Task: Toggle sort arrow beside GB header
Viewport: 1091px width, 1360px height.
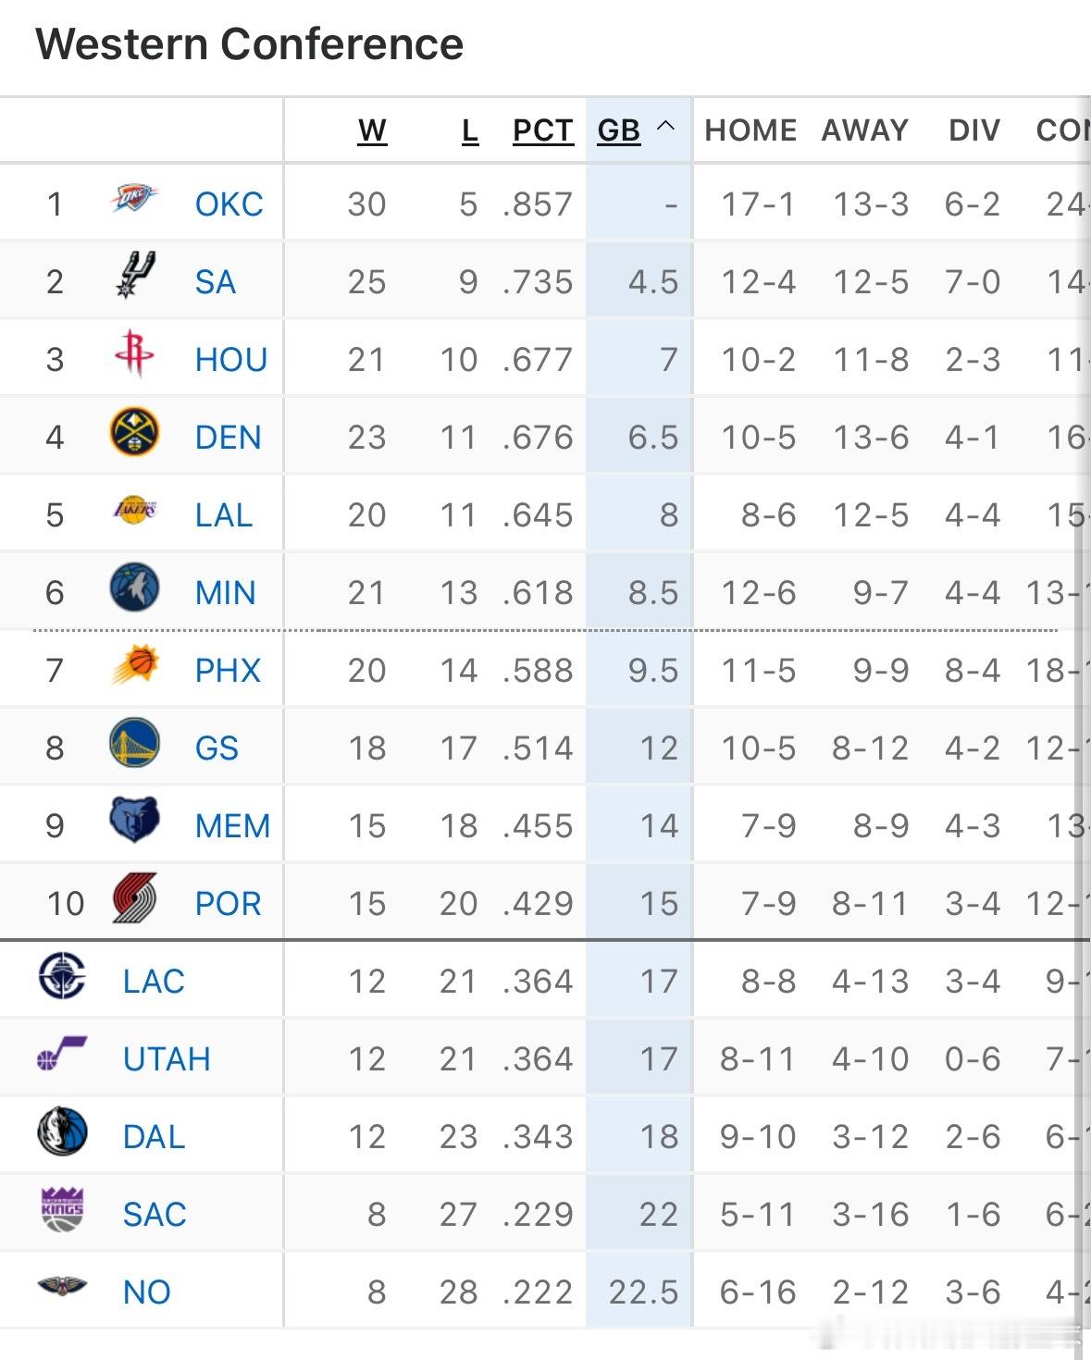Action: pyautogui.click(x=665, y=127)
